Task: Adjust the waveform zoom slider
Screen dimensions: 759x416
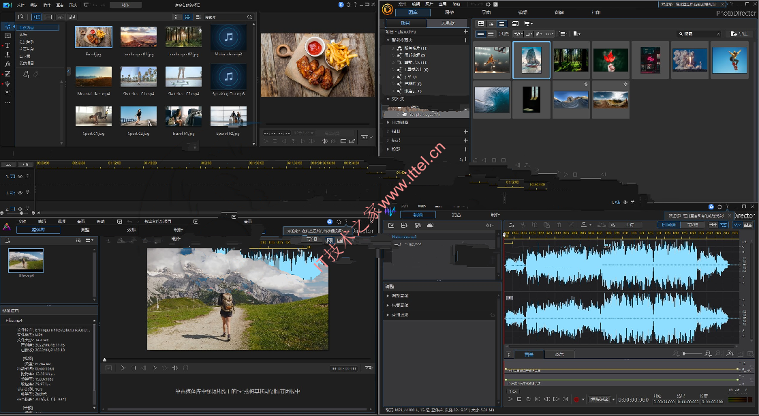Action: click(x=692, y=354)
